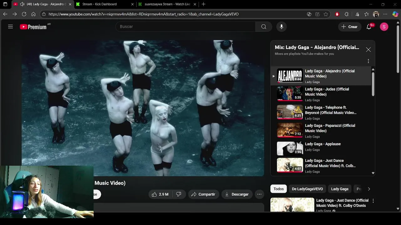Select the Lady Gaga filter chip
This screenshot has height=225, width=401.
(340, 189)
